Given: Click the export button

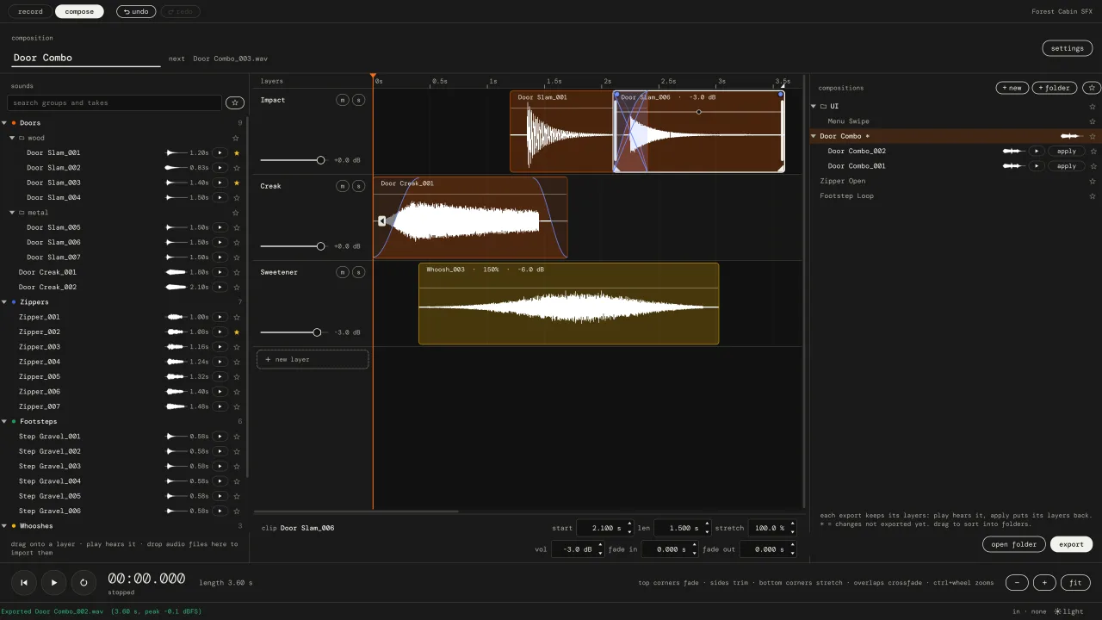Looking at the screenshot, I should pyautogui.click(x=1071, y=544).
